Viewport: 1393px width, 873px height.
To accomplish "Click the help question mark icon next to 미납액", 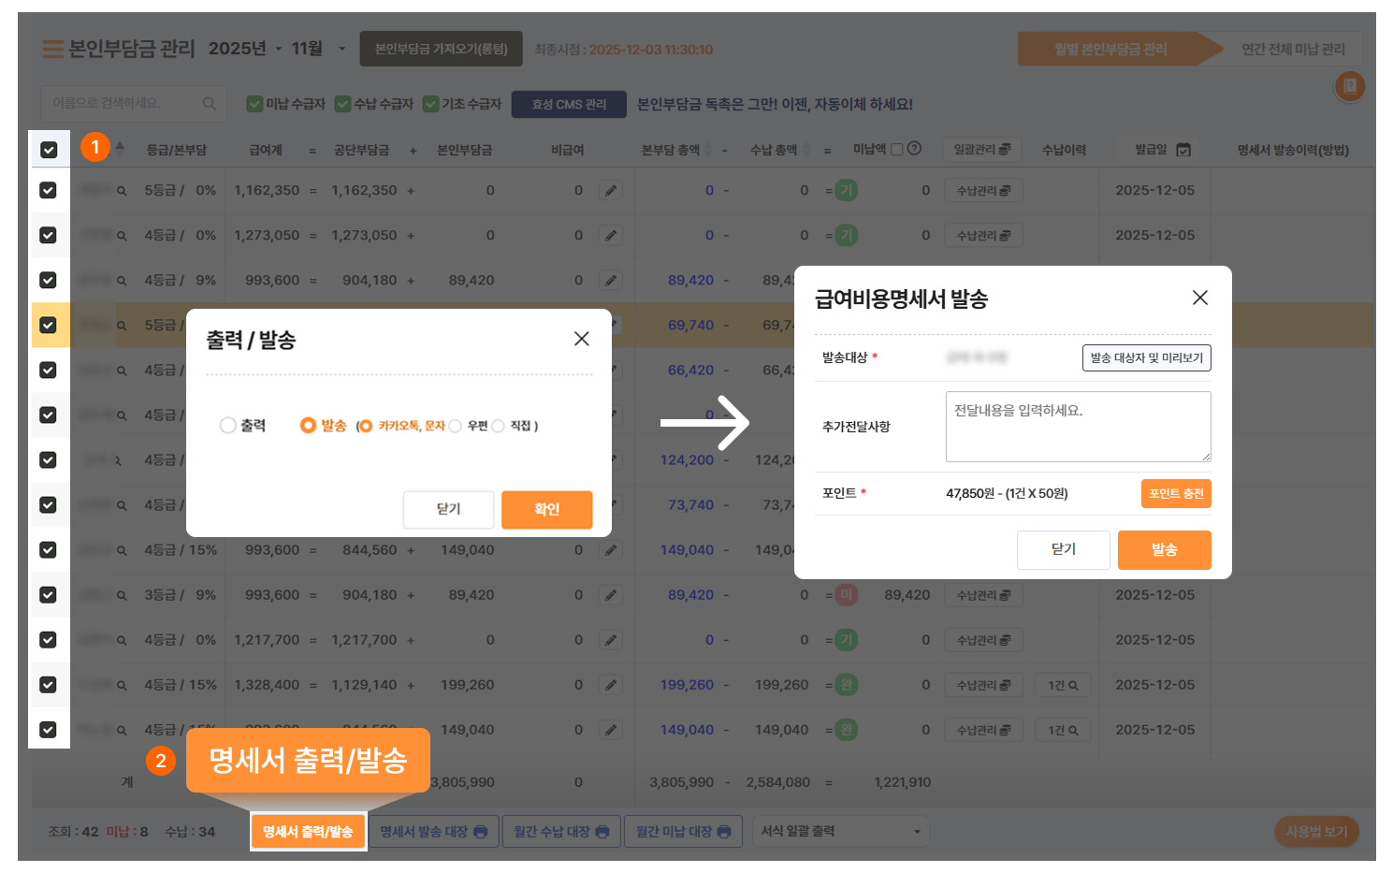I will 915,149.
